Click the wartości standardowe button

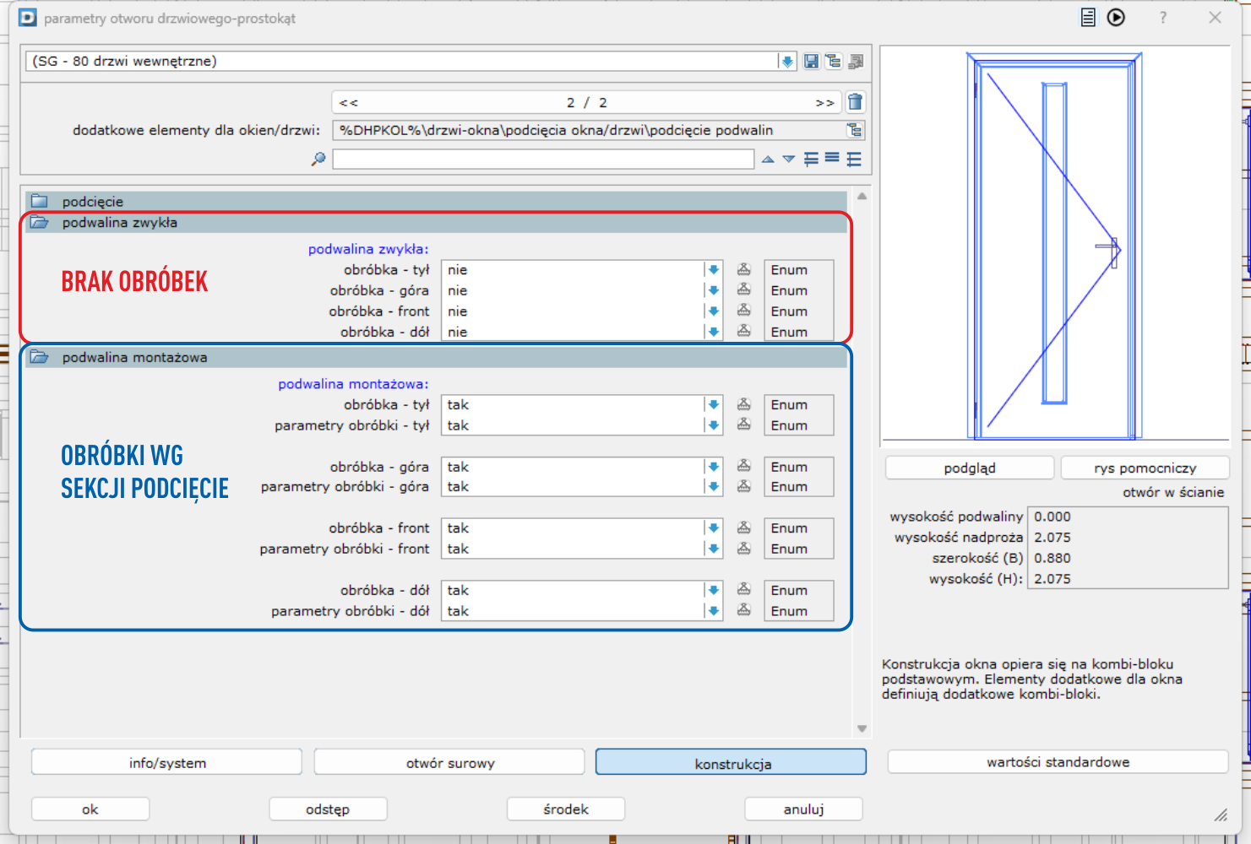1058,762
